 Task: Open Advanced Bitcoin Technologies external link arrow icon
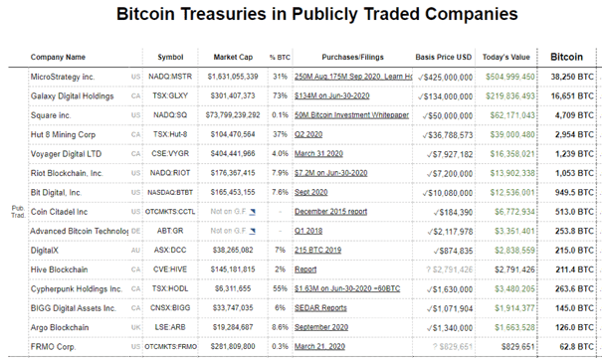[x=252, y=231]
